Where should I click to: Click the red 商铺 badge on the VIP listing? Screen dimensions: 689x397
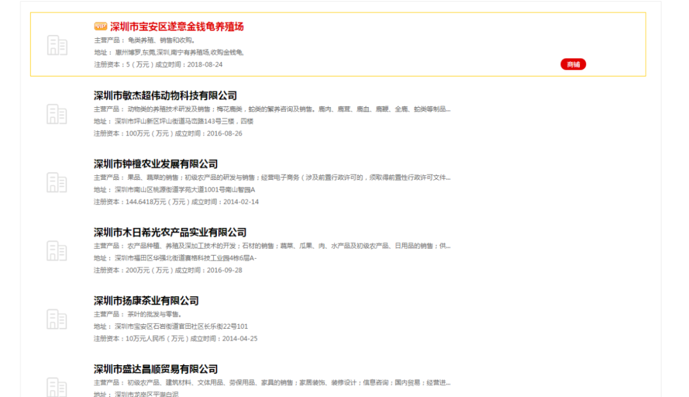574,64
